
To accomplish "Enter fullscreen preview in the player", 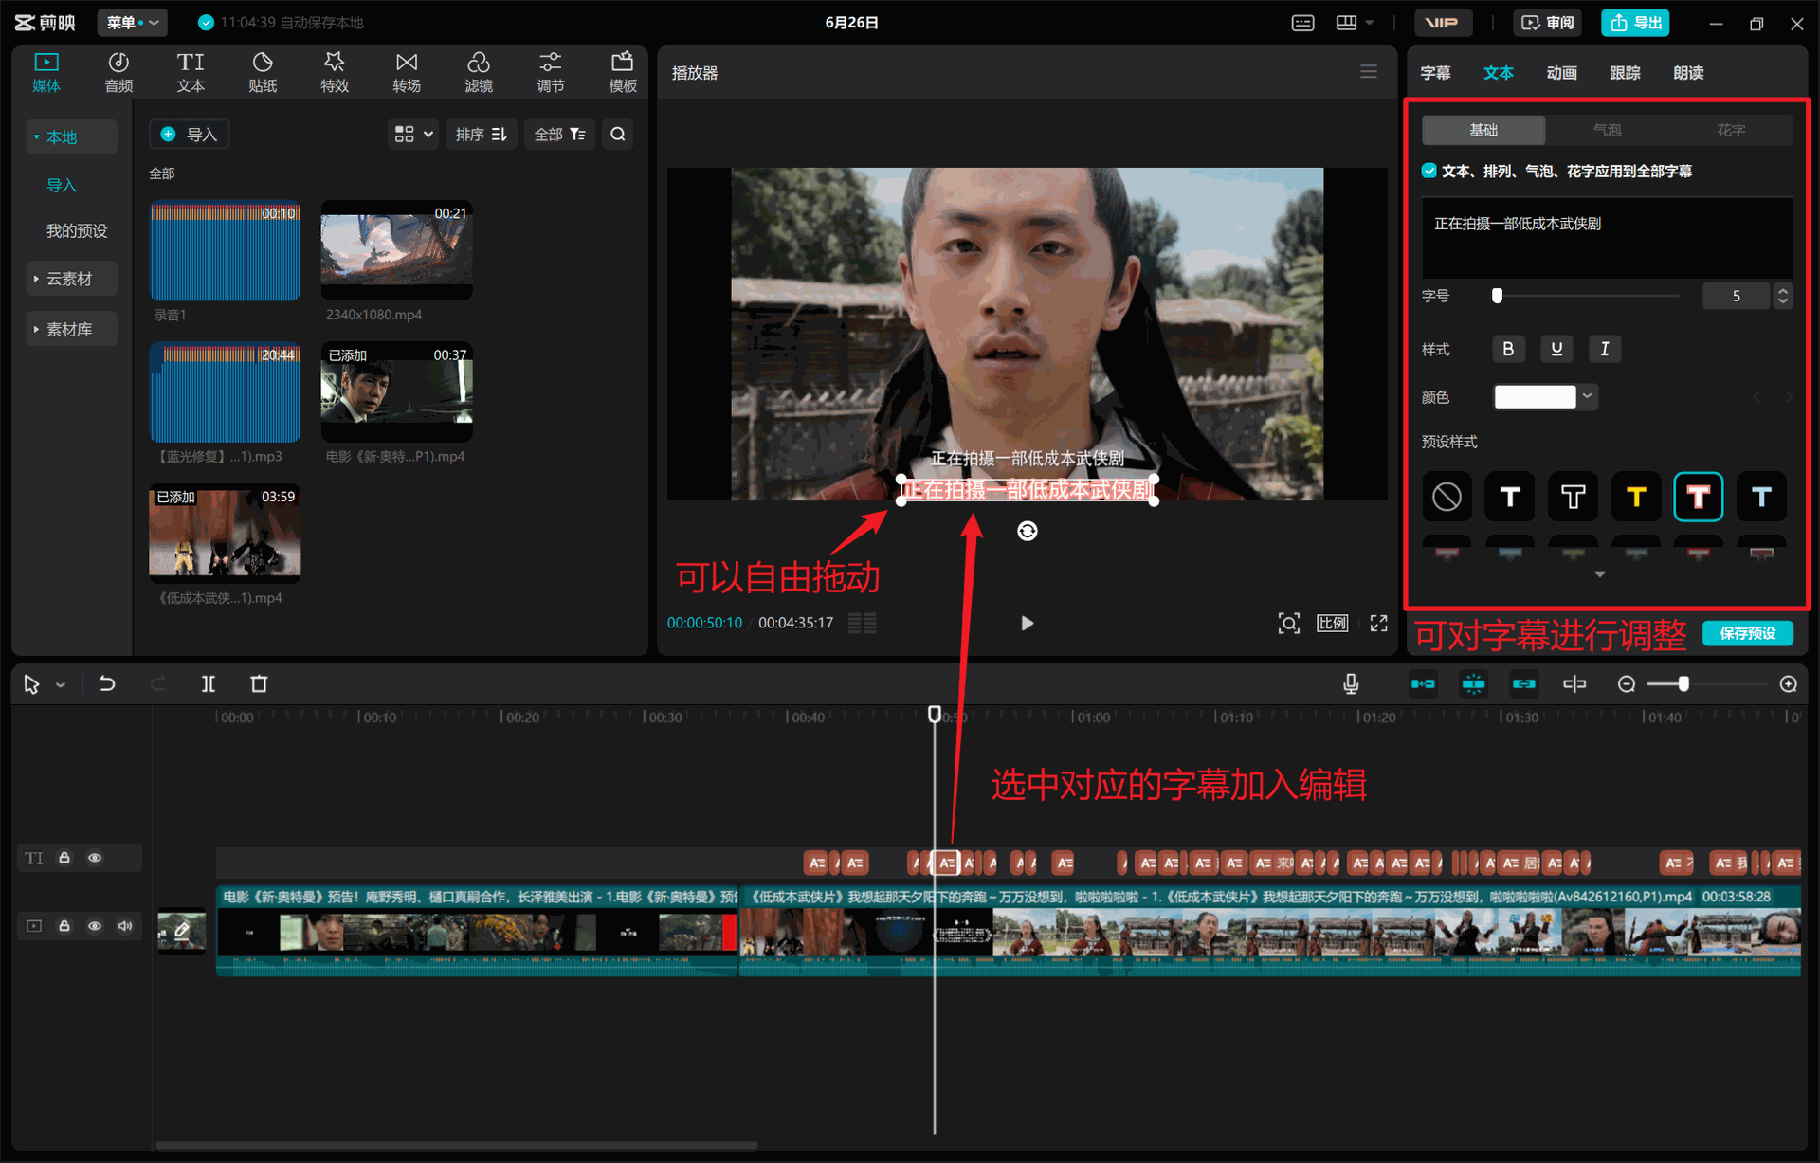I will pos(1379,623).
